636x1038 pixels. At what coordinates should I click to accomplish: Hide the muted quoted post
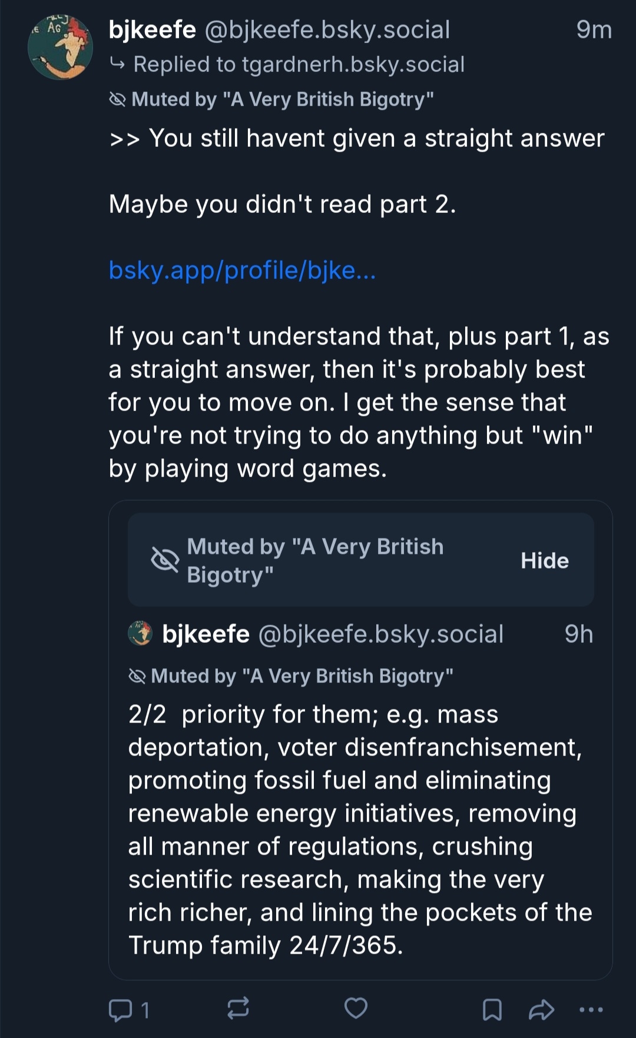point(544,560)
